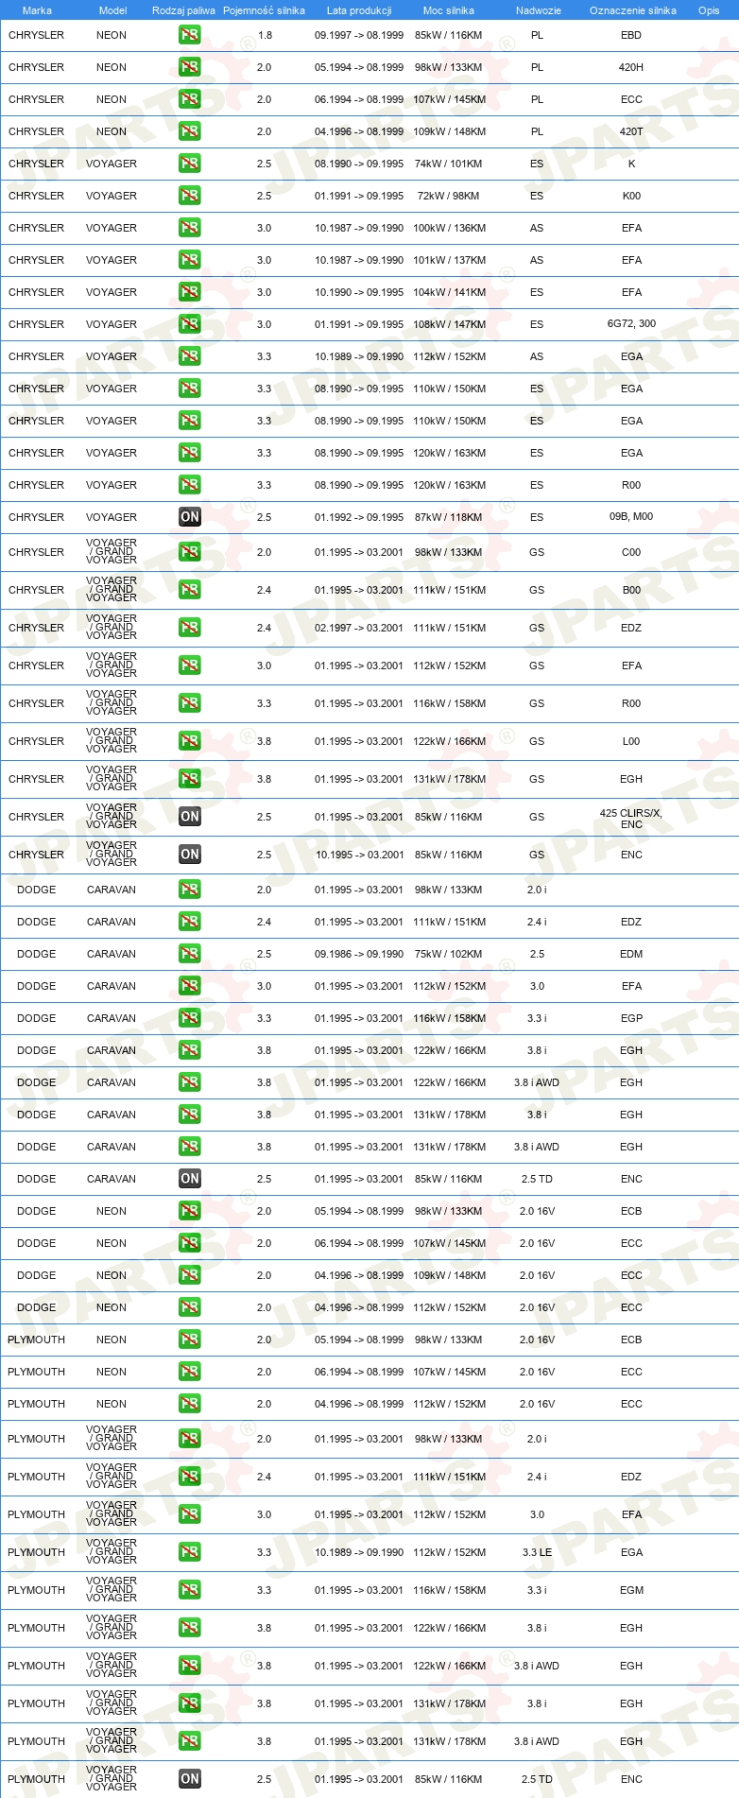This screenshot has width=739, height=1798.
Task: Click the Pojemność silnika column header
Action: (264, 10)
